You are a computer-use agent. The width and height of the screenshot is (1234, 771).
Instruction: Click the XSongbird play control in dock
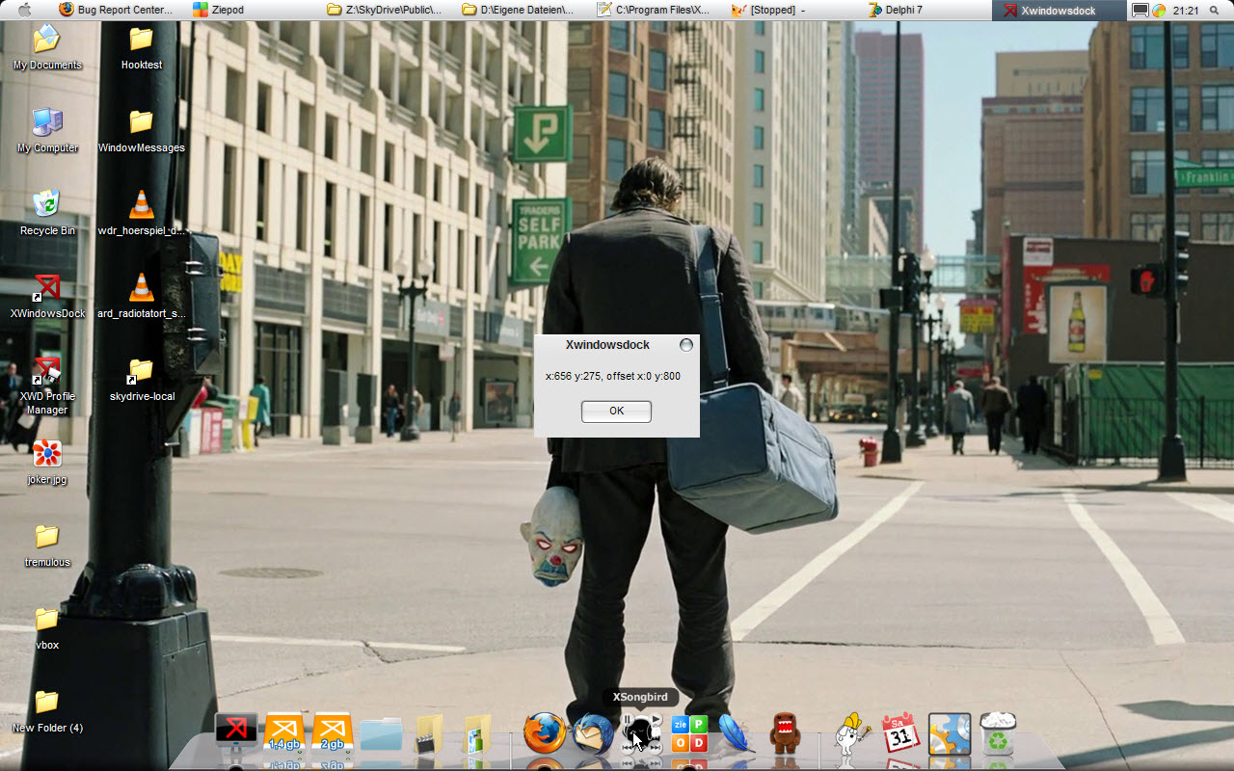coord(657,719)
